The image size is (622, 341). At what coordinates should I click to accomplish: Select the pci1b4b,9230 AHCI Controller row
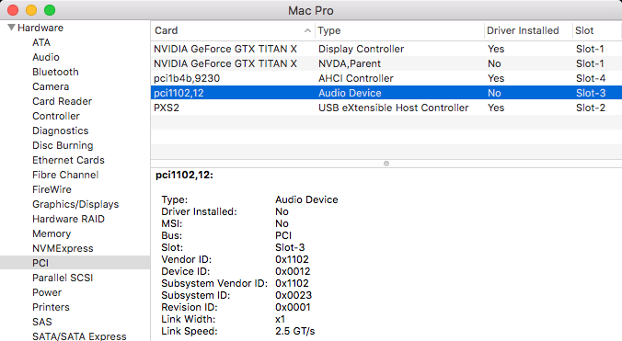coord(386,78)
